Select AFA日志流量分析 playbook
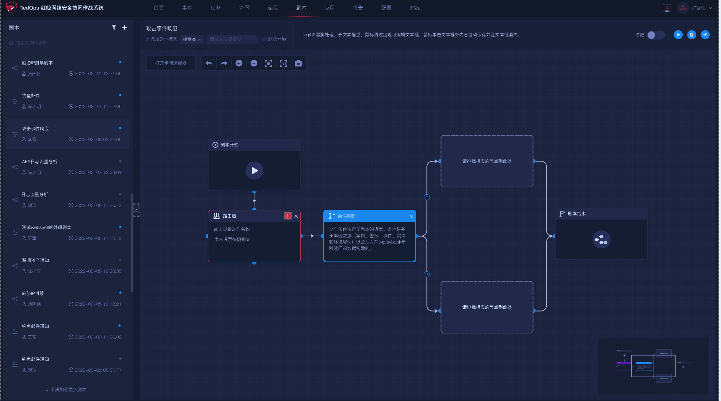Image resolution: width=721 pixels, height=401 pixels. tap(68, 167)
